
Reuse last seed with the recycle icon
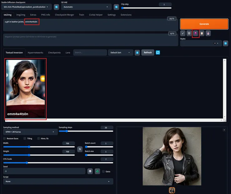[x=97, y=171]
